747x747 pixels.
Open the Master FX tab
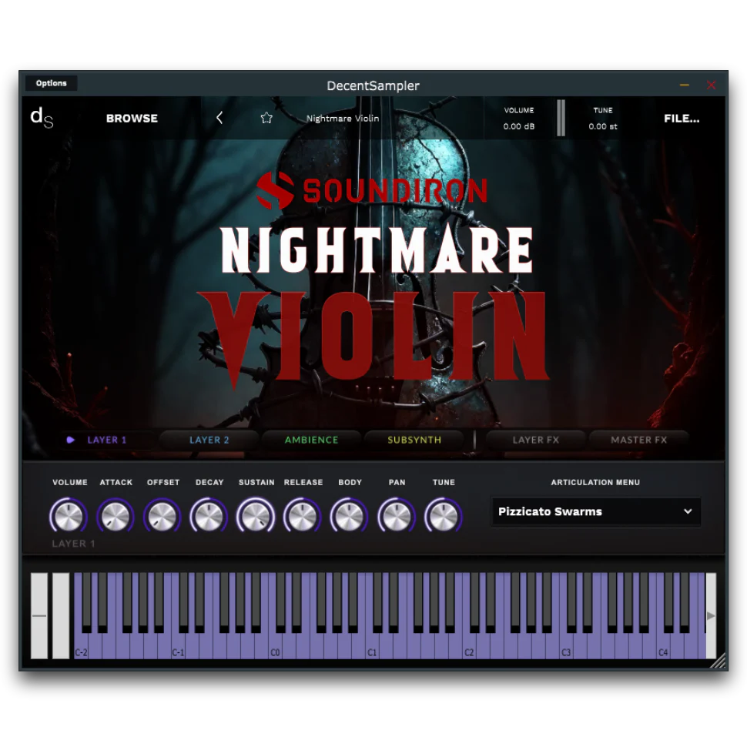pos(639,440)
